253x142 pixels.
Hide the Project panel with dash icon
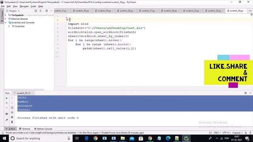51,11
